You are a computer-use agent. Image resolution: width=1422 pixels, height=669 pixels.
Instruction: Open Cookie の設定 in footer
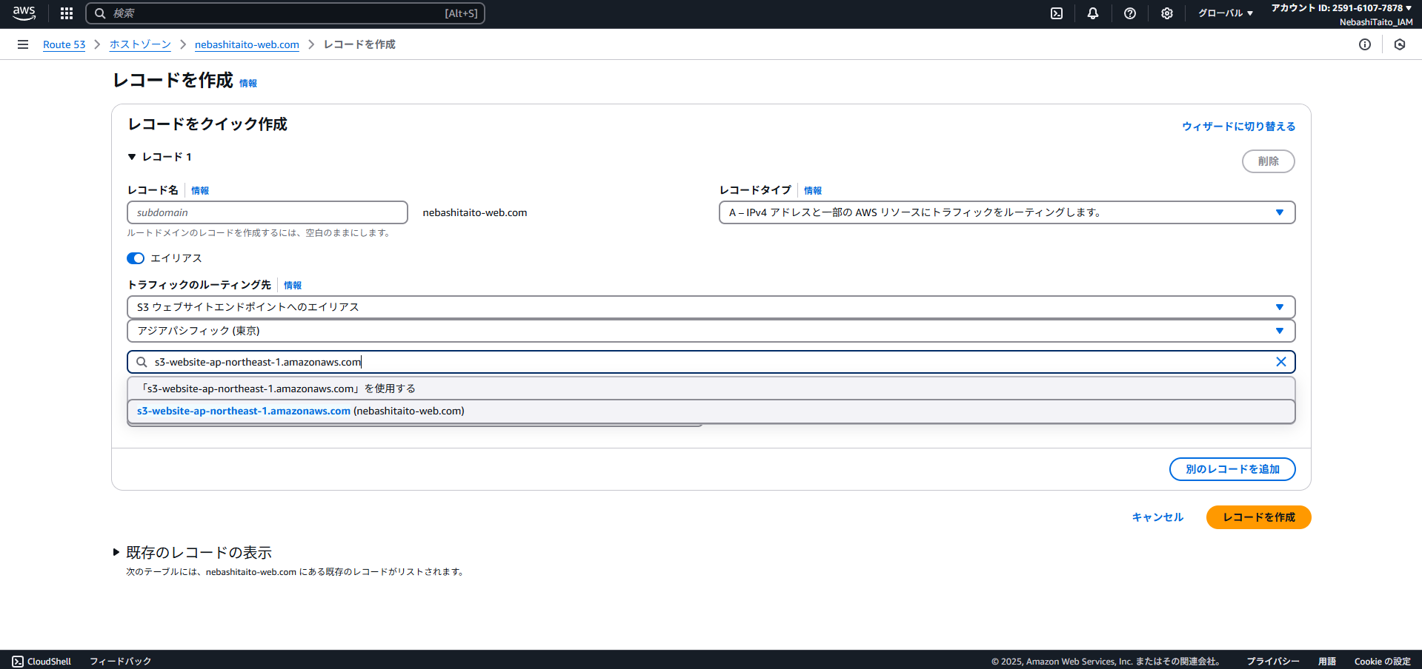1383,661
